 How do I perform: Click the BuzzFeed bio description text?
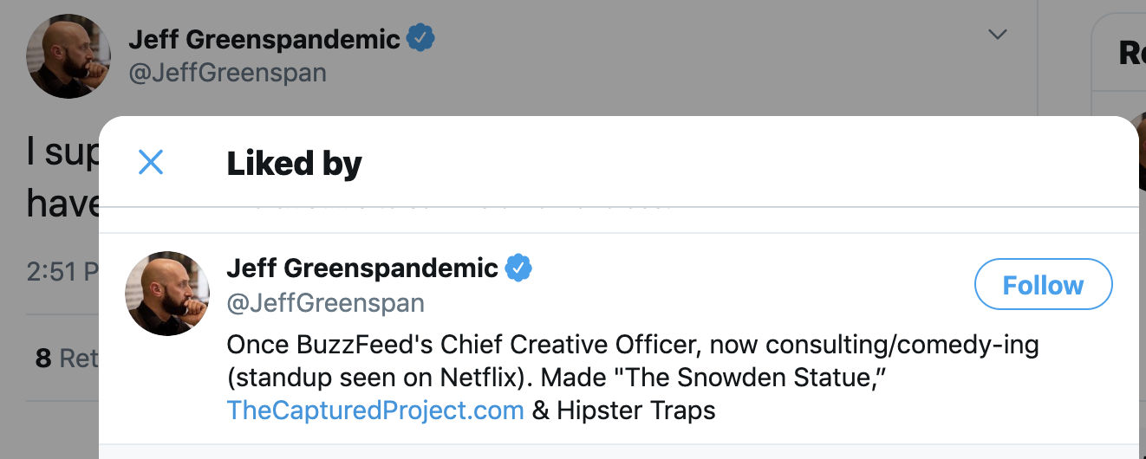pos(632,346)
